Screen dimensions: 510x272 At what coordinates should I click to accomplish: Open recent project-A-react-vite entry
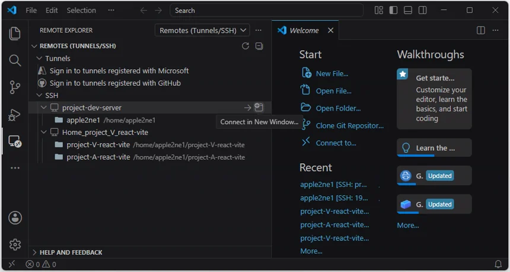point(334,225)
